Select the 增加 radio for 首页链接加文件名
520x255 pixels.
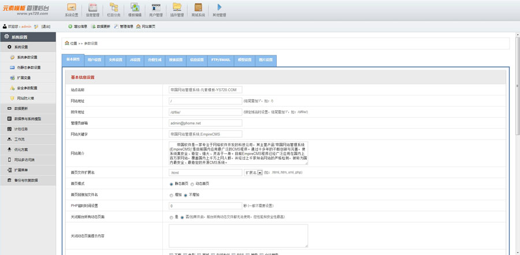[171, 195]
